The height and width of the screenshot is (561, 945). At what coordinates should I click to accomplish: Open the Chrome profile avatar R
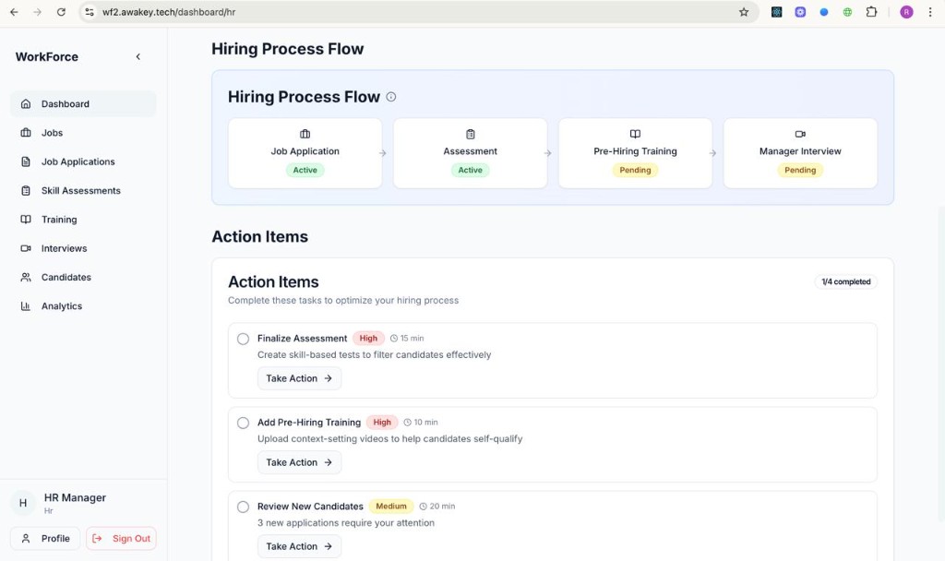click(906, 12)
